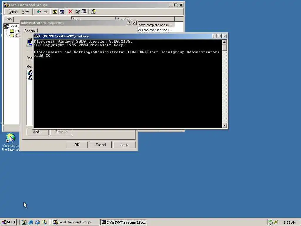Click the network connection tray icon
The width and height of the screenshot is (301, 226).
[271, 222]
